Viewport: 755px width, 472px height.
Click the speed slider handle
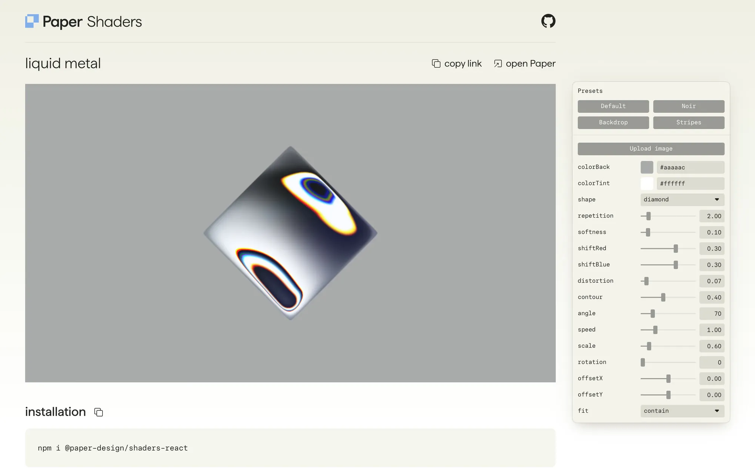tap(655, 330)
